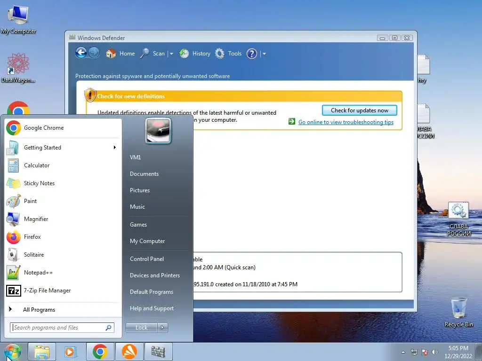The height and width of the screenshot is (361, 482).
Task: Open History in Windows Defender
Action: [194, 54]
